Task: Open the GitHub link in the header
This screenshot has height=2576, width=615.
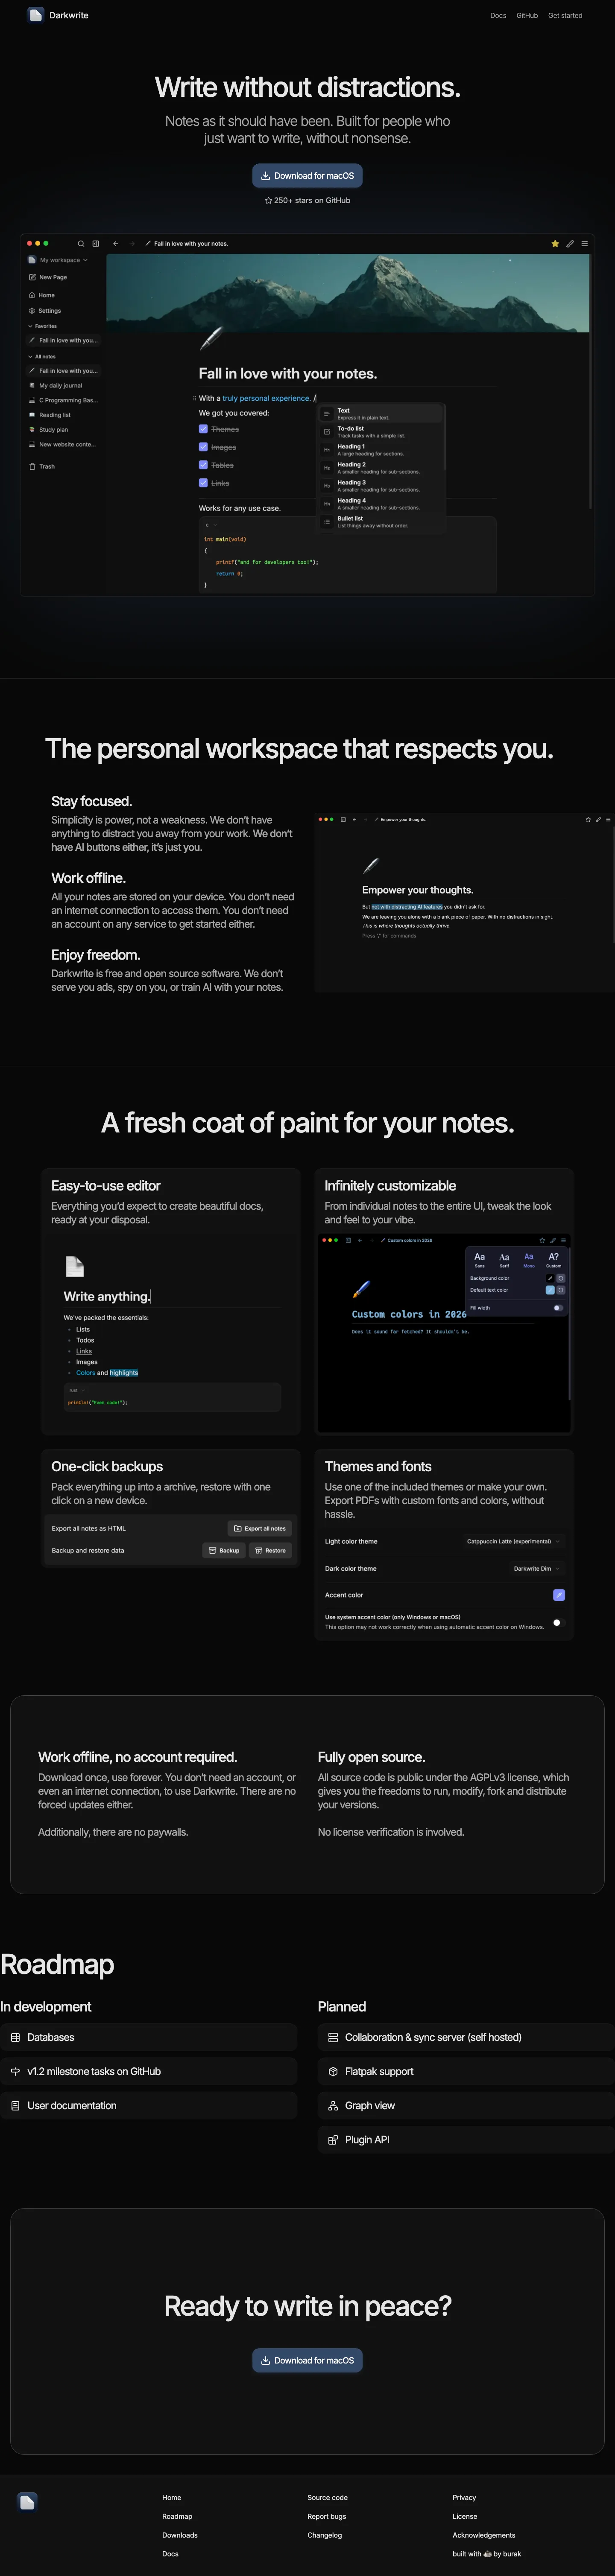Action: [x=527, y=15]
